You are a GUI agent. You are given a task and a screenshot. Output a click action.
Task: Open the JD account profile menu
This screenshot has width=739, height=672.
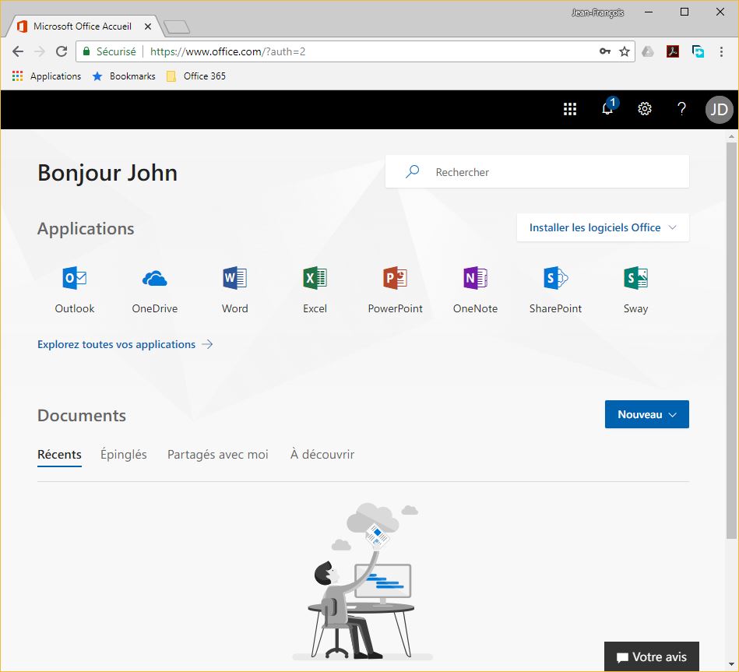[x=719, y=110]
